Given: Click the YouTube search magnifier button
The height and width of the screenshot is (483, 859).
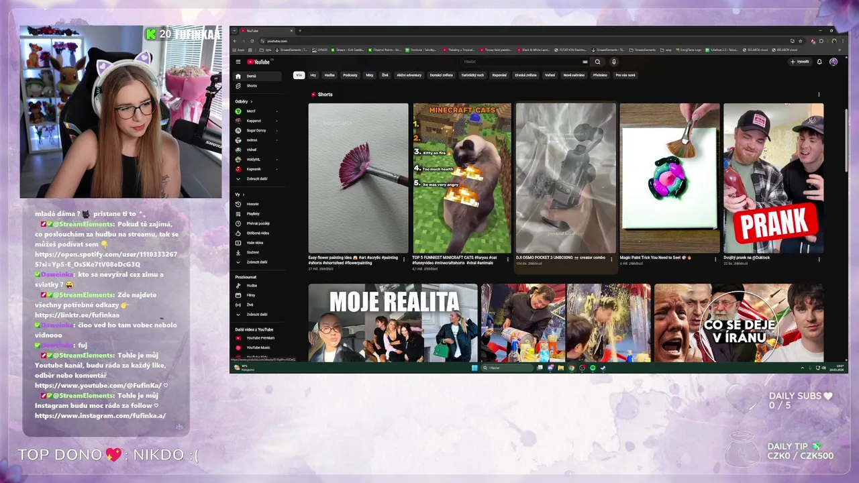Looking at the screenshot, I should click(597, 62).
